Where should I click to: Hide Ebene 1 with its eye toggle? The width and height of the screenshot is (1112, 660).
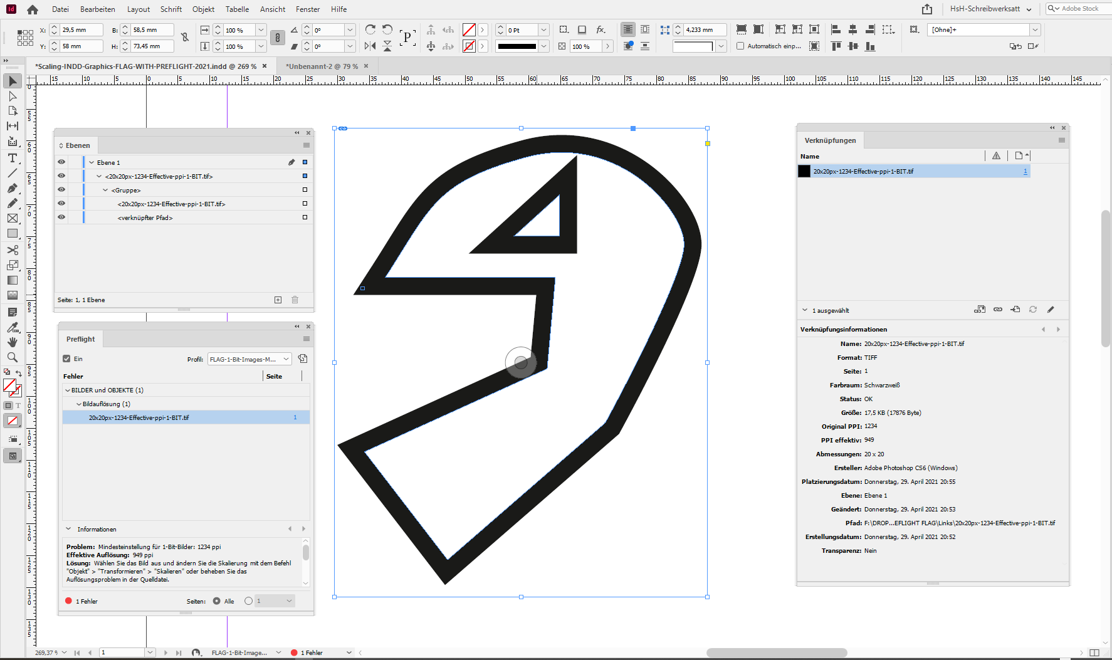pyautogui.click(x=61, y=162)
